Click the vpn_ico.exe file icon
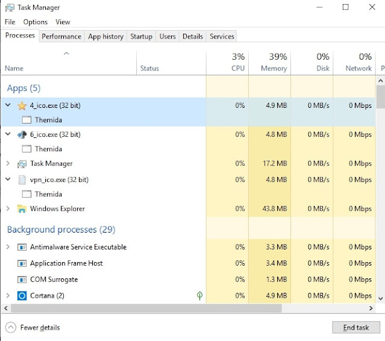Image resolution: width=385 pixels, height=341 pixels. point(22,180)
